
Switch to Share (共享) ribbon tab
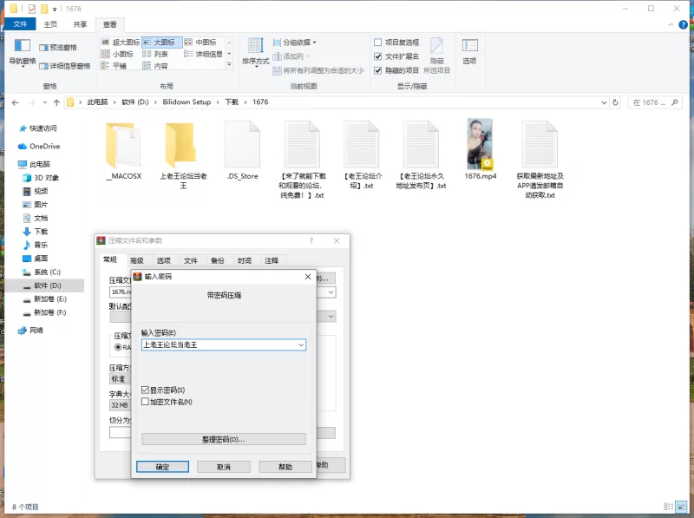click(80, 24)
